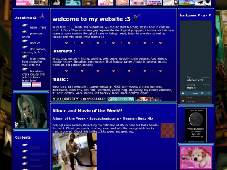Viewport: 227px width, 170px height.
Task: Click the 'music :' heading
Action: [x=61, y=79]
